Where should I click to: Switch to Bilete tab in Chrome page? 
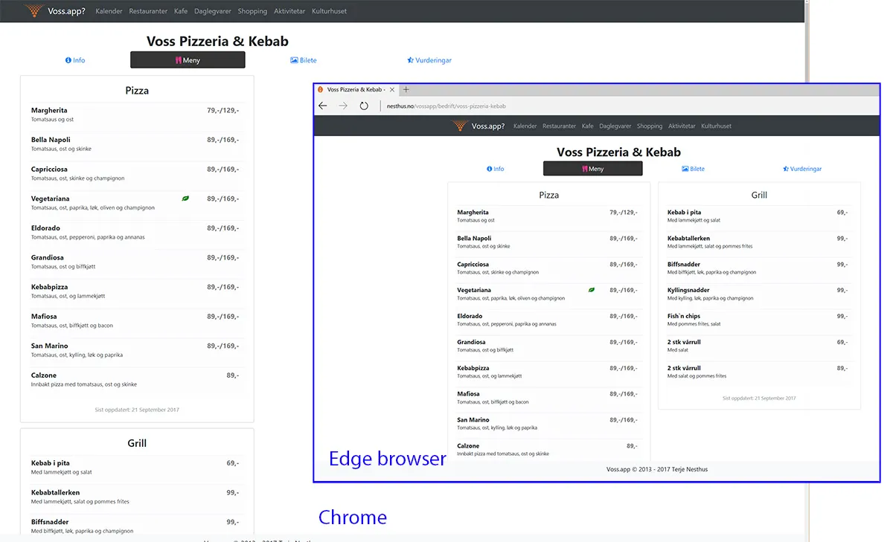(304, 60)
